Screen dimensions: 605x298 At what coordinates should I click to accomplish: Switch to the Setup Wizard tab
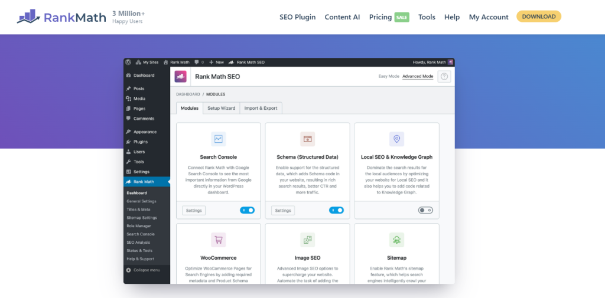(221, 108)
